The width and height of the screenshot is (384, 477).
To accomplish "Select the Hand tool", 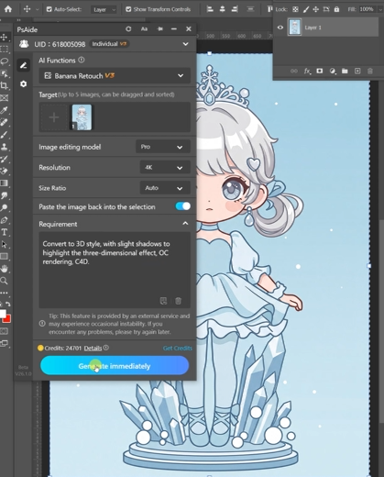I will (x=4, y=269).
